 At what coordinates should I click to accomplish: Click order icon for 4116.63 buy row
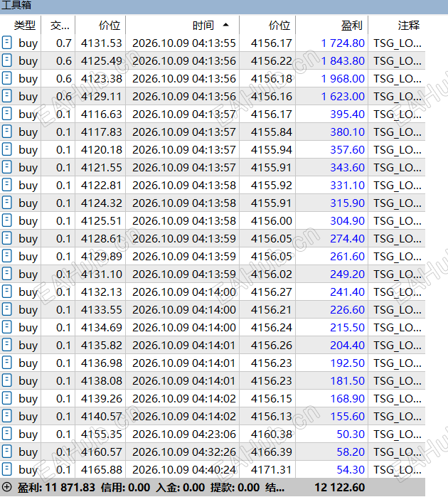point(6,114)
